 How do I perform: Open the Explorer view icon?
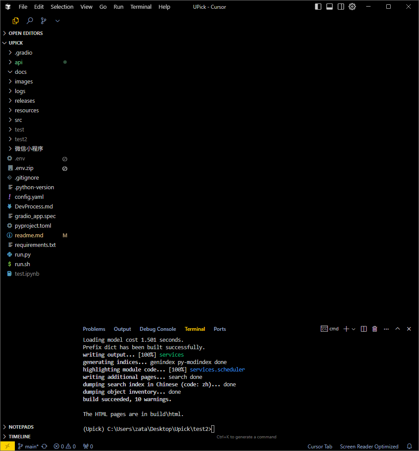16,21
